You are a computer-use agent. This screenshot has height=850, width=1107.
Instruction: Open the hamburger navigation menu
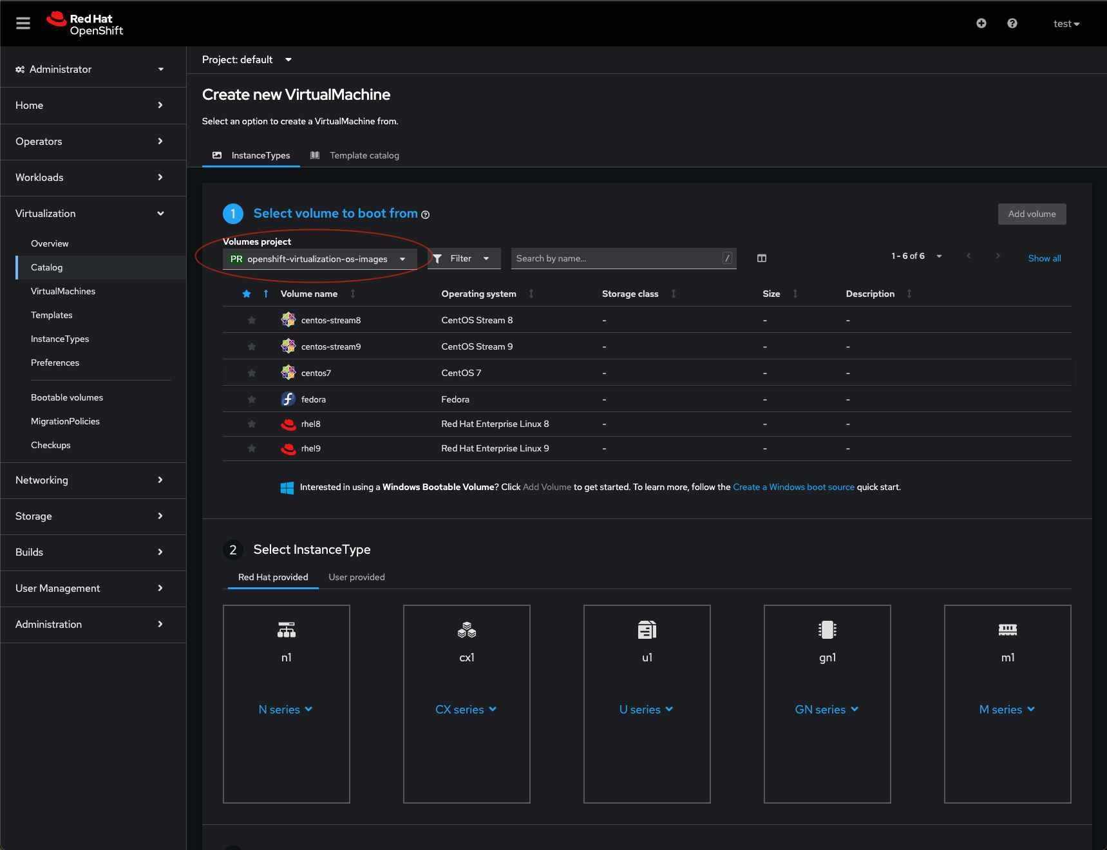23,23
